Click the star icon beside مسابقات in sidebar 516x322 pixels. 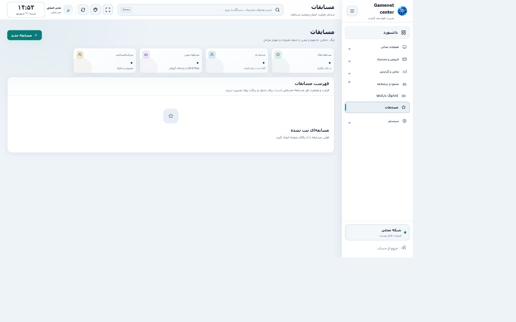coord(403,107)
